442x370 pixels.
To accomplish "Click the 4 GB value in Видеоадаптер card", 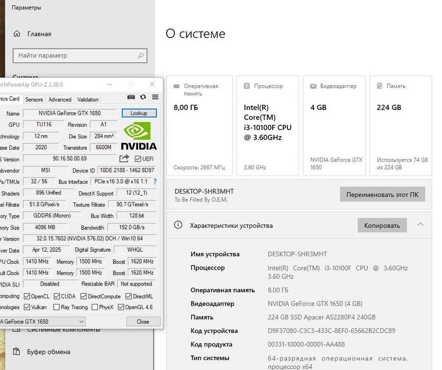I will [x=318, y=107].
